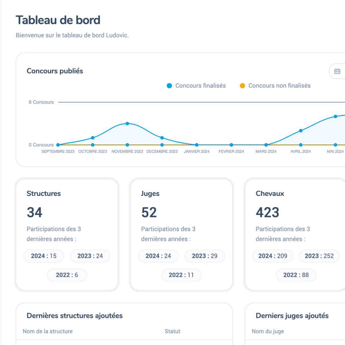Select the Avril 2024 finalisés data point
Viewport: 345px width, 345px height.
pyautogui.click(x=301, y=131)
